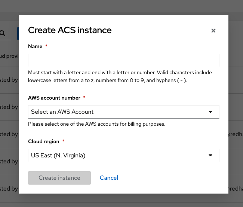
Task: Click the red asterisk beside AWS account number
Action: click(84, 97)
